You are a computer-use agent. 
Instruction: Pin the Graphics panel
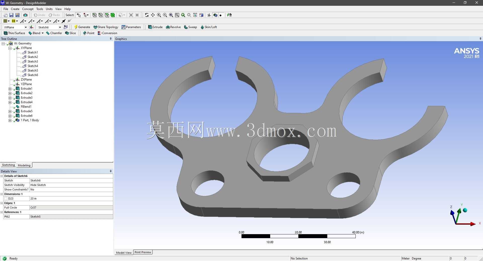[x=480, y=39]
